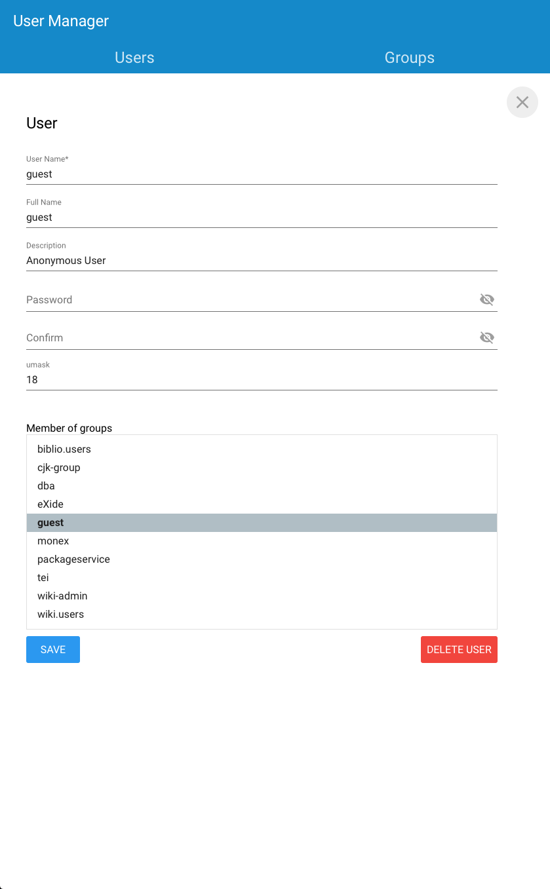This screenshot has width=550, height=889.
Task: Focus the User Name input field
Action: [x=262, y=174]
